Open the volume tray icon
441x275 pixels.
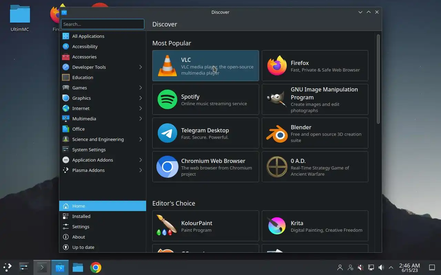click(x=381, y=267)
